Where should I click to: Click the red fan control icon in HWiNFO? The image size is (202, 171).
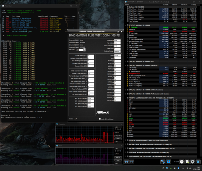[169, 162]
